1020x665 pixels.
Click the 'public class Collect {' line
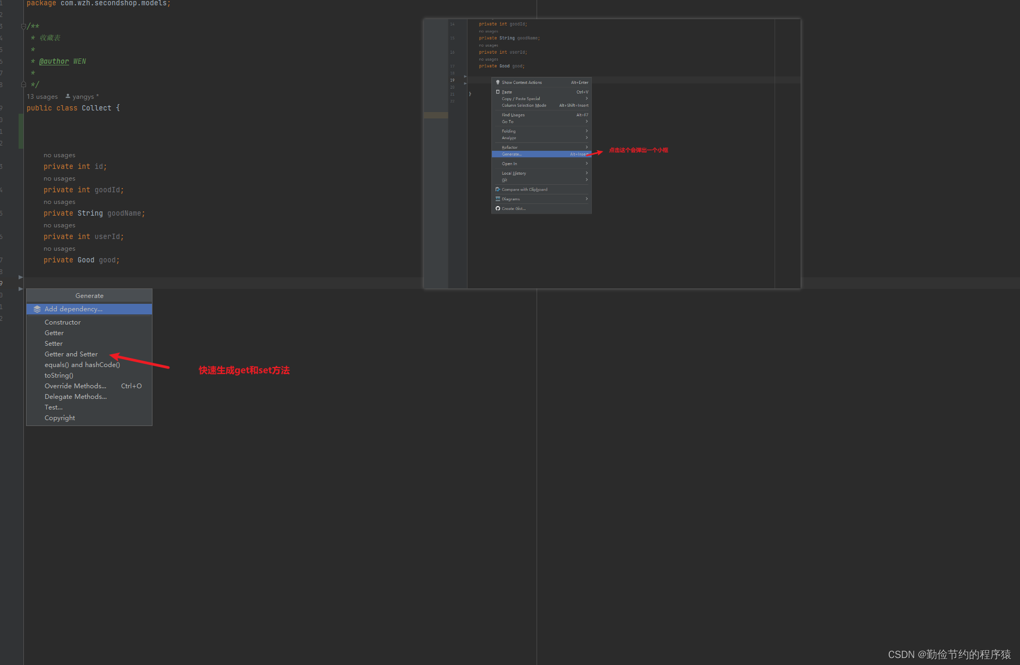pos(73,108)
